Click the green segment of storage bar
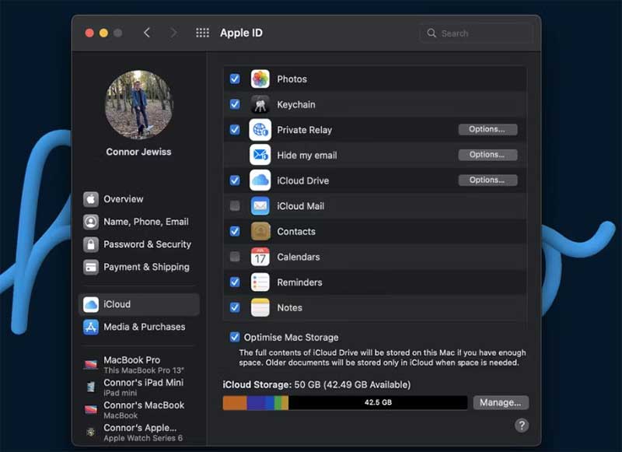Viewport: 622px width, 452px height. 278,402
